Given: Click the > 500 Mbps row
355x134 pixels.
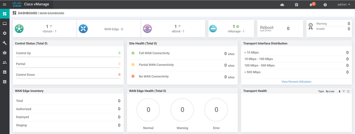Looking at the screenshot, I should tap(296, 72).
